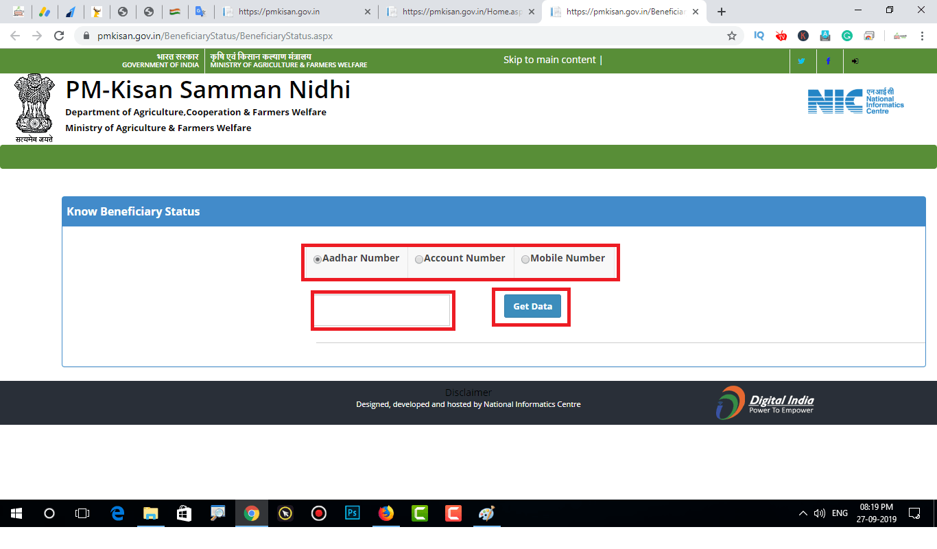Bookmark this page with the star icon
Viewport: 937px width, 549px height.
[x=731, y=36]
